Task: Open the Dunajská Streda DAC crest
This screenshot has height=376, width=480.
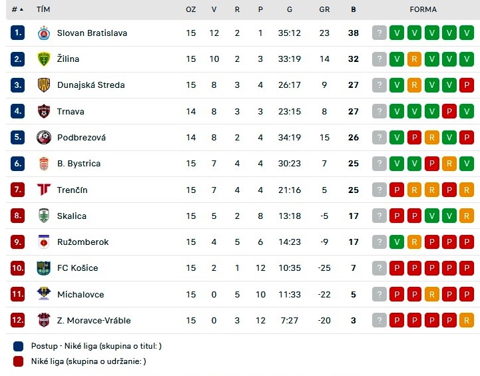Action: pyautogui.click(x=44, y=85)
